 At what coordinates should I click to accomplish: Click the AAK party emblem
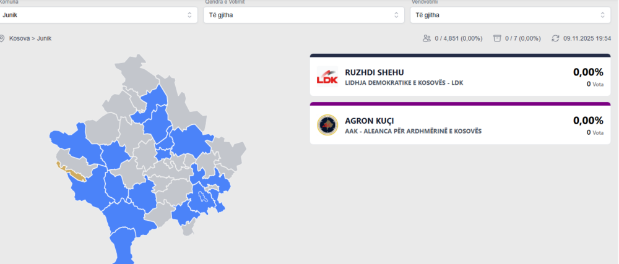326,125
